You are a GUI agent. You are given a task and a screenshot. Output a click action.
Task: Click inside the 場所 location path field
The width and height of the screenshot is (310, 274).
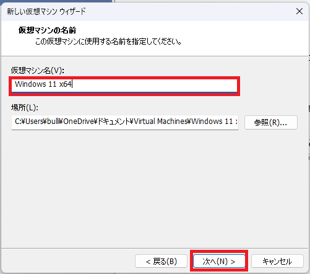coord(125,122)
